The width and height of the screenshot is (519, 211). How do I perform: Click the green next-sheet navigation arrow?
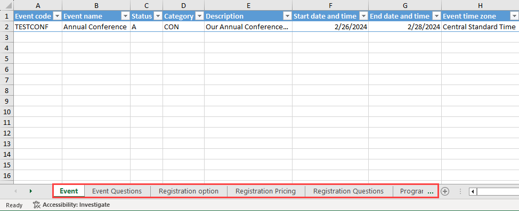(x=31, y=191)
